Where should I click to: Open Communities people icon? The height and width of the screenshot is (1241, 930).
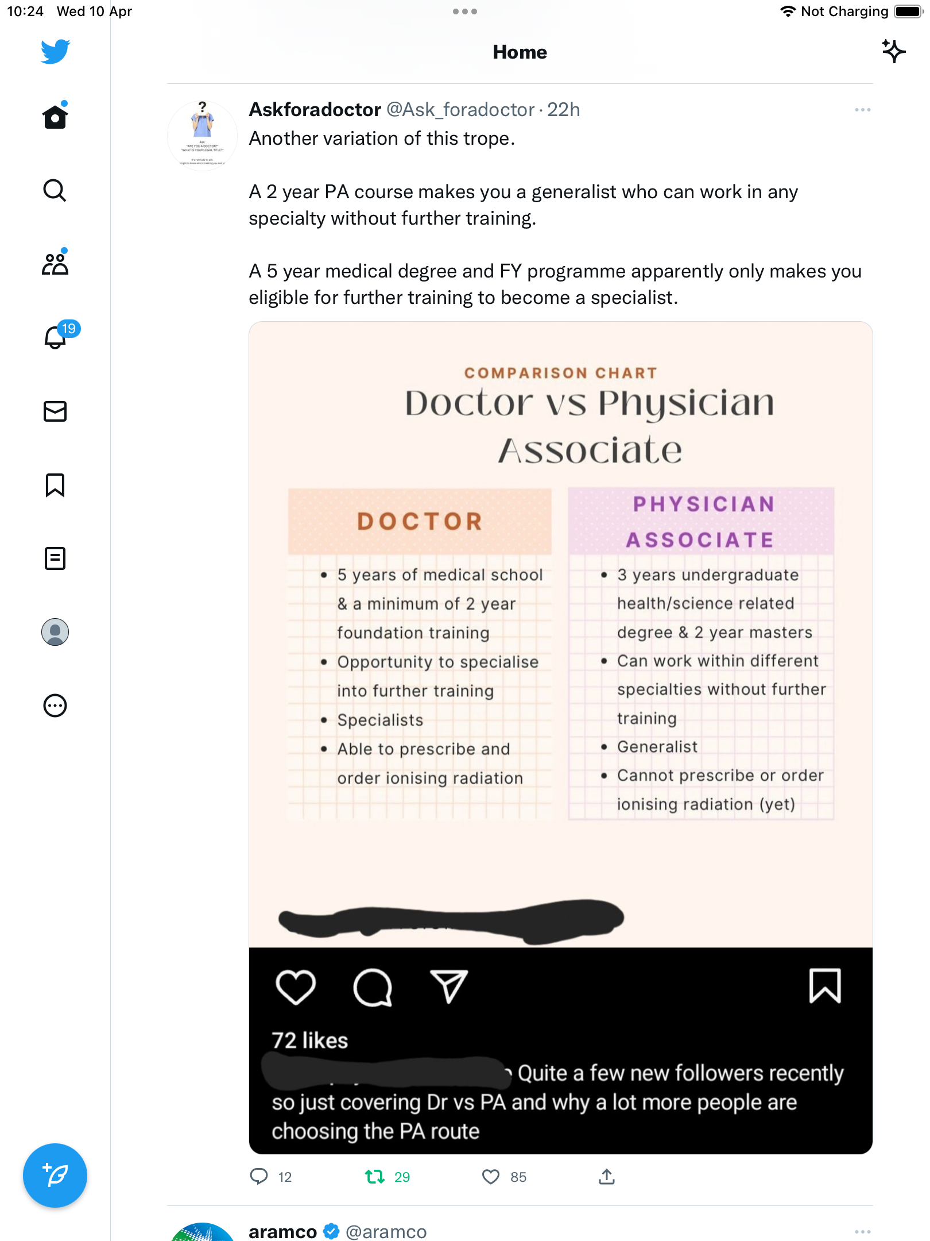pos(55,263)
